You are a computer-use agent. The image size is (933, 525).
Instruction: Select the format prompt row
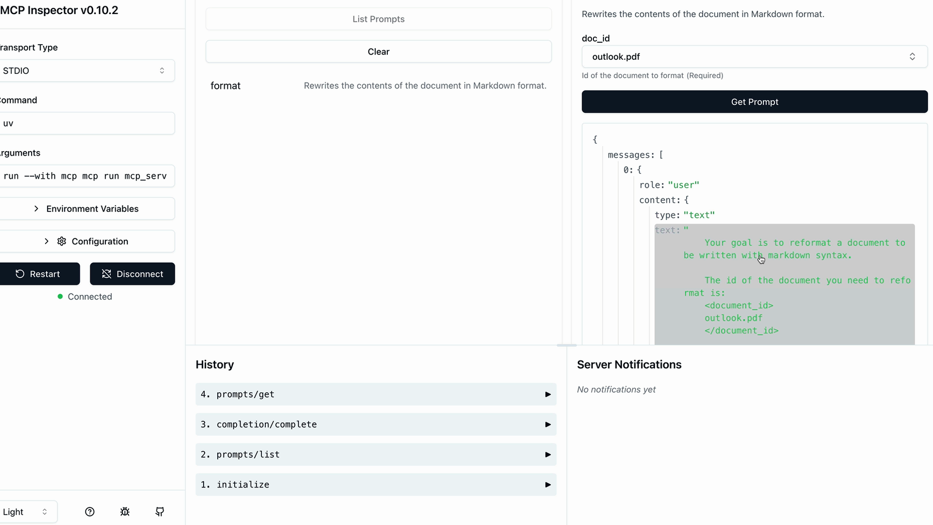point(379,86)
